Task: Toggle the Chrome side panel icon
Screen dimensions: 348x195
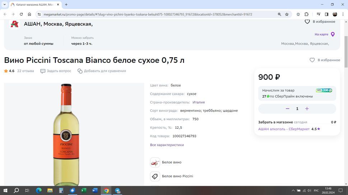Action: [326, 14]
